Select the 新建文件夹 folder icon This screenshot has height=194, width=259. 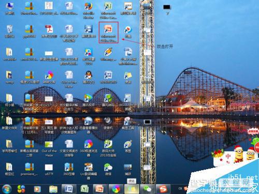tap(9, 123)
